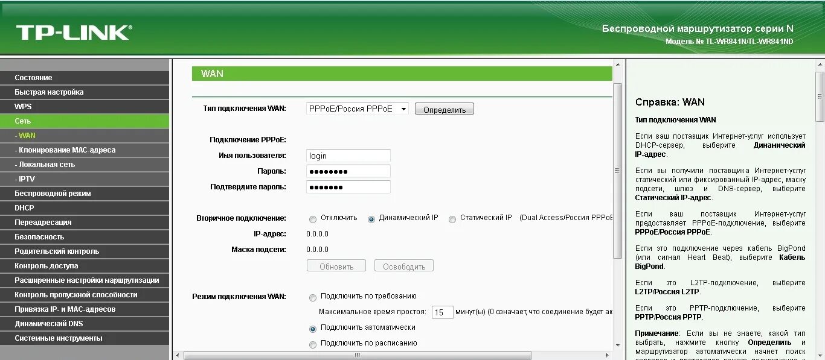Image resolution: width=825 pixels, height=360 pixels.
Task: Open the Безопасность section
Action: click(x=85, y=237)
